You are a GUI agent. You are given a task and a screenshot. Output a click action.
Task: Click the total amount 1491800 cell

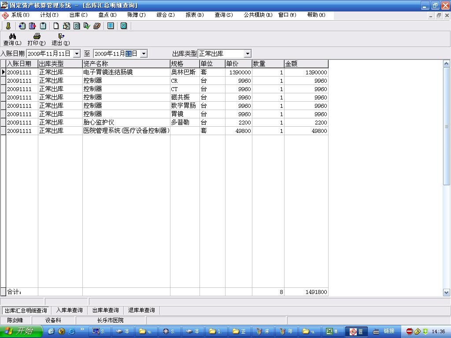pyautogui.click(x=306, y=292)
